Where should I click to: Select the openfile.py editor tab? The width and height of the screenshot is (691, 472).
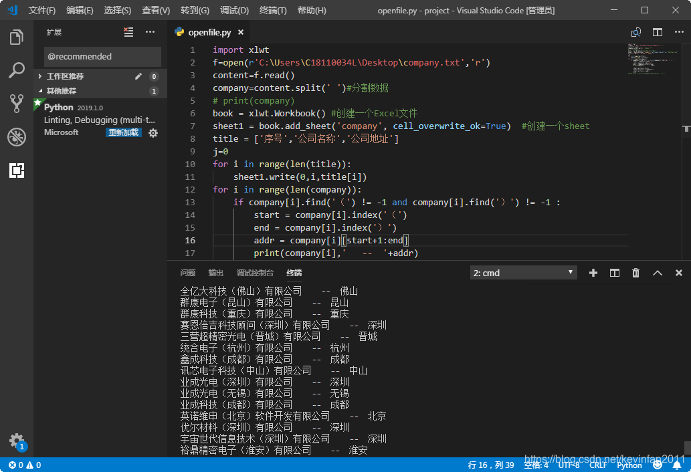tap(209, 32)
